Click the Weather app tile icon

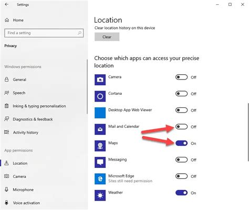point(100,195)
